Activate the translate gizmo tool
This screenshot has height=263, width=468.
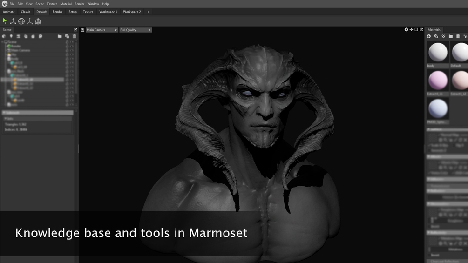(13, 21)
